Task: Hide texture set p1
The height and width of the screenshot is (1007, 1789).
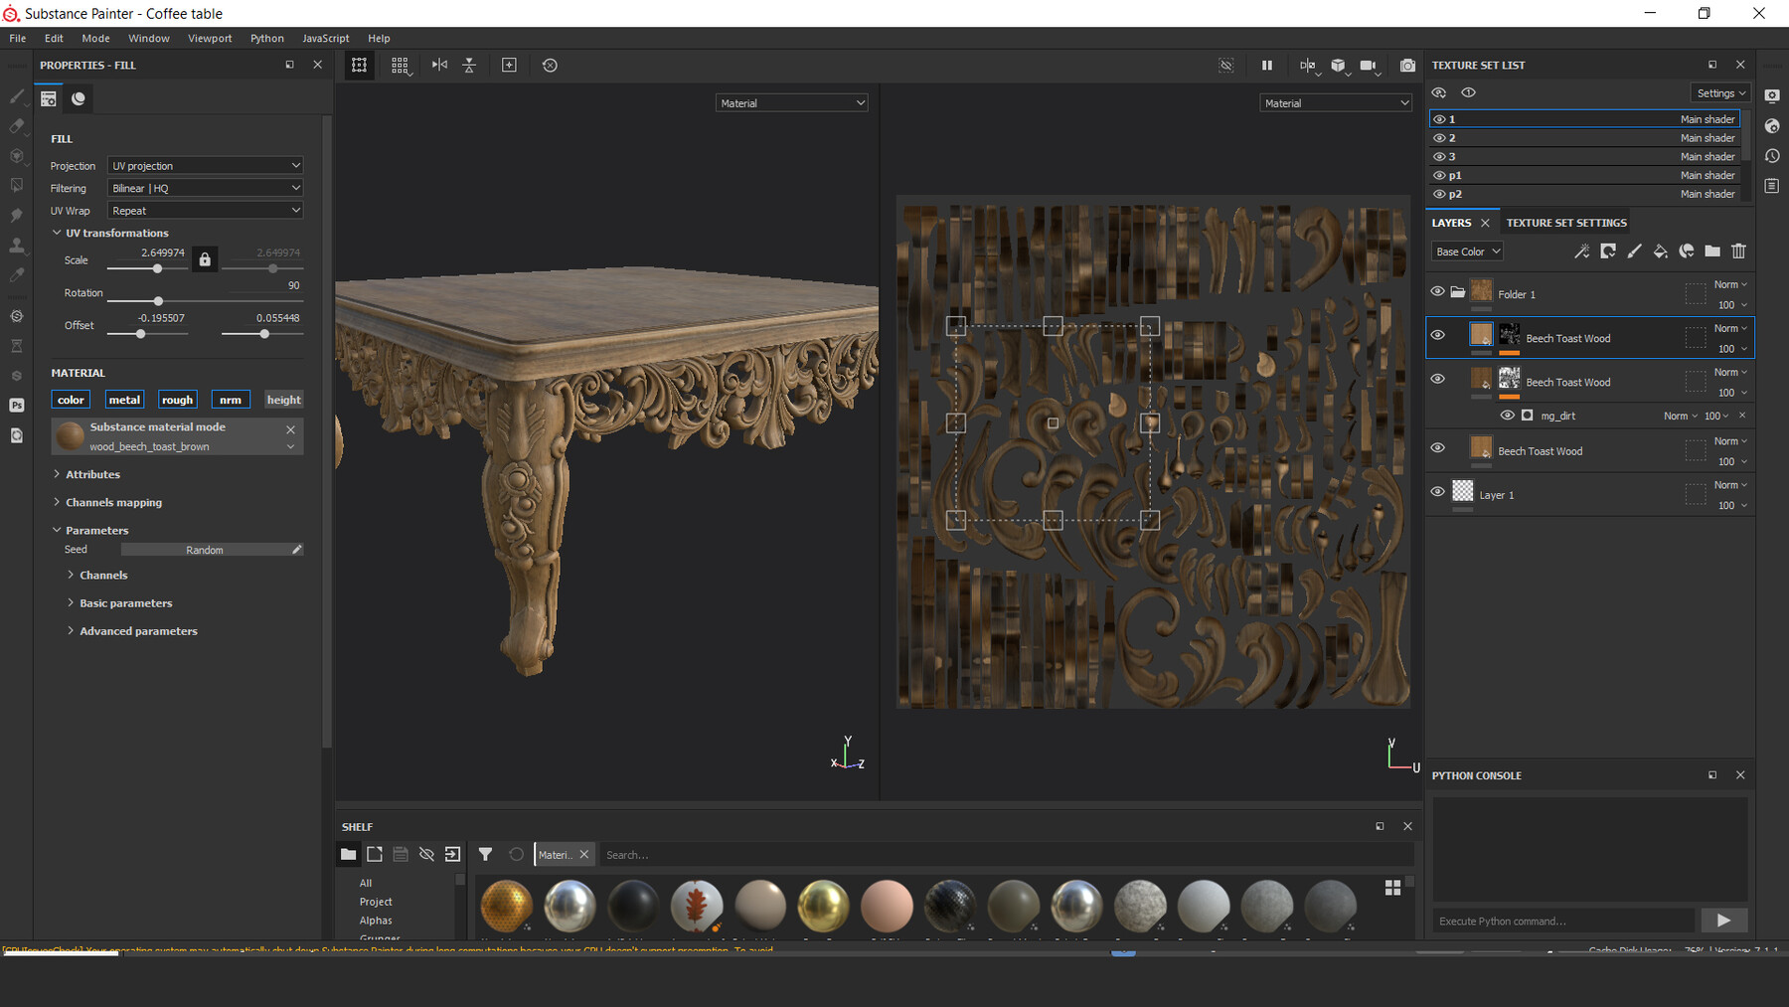Action: click(x=1439, y=175)
